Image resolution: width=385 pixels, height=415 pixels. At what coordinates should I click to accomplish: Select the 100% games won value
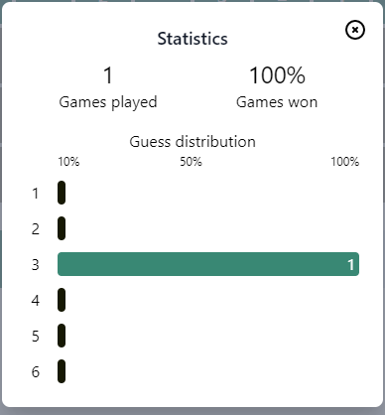pyautogui.click(x=277, y=75)
